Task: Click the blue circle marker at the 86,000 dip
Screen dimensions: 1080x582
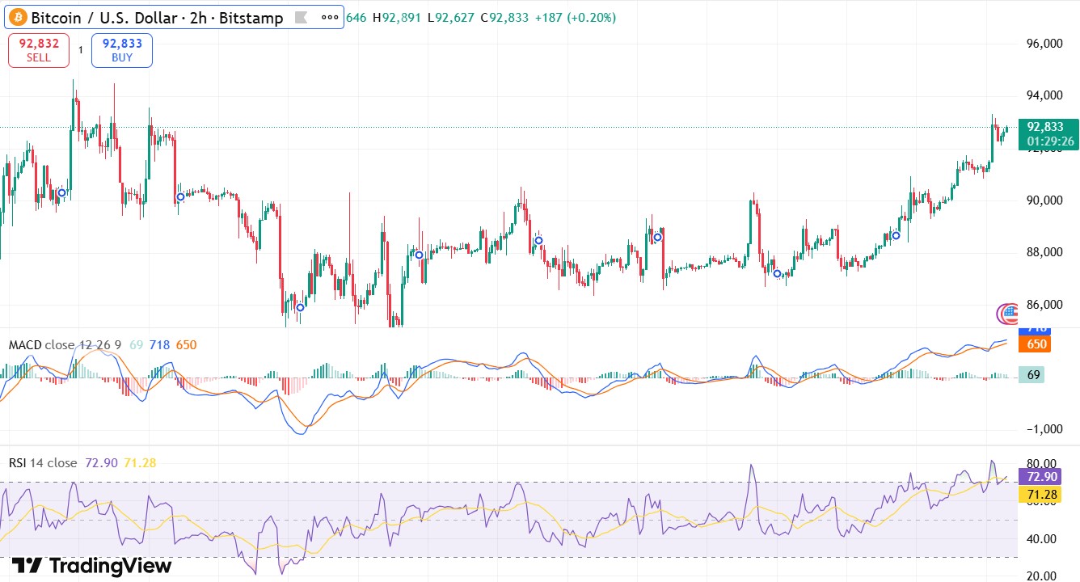Action: tap(299, 307)
